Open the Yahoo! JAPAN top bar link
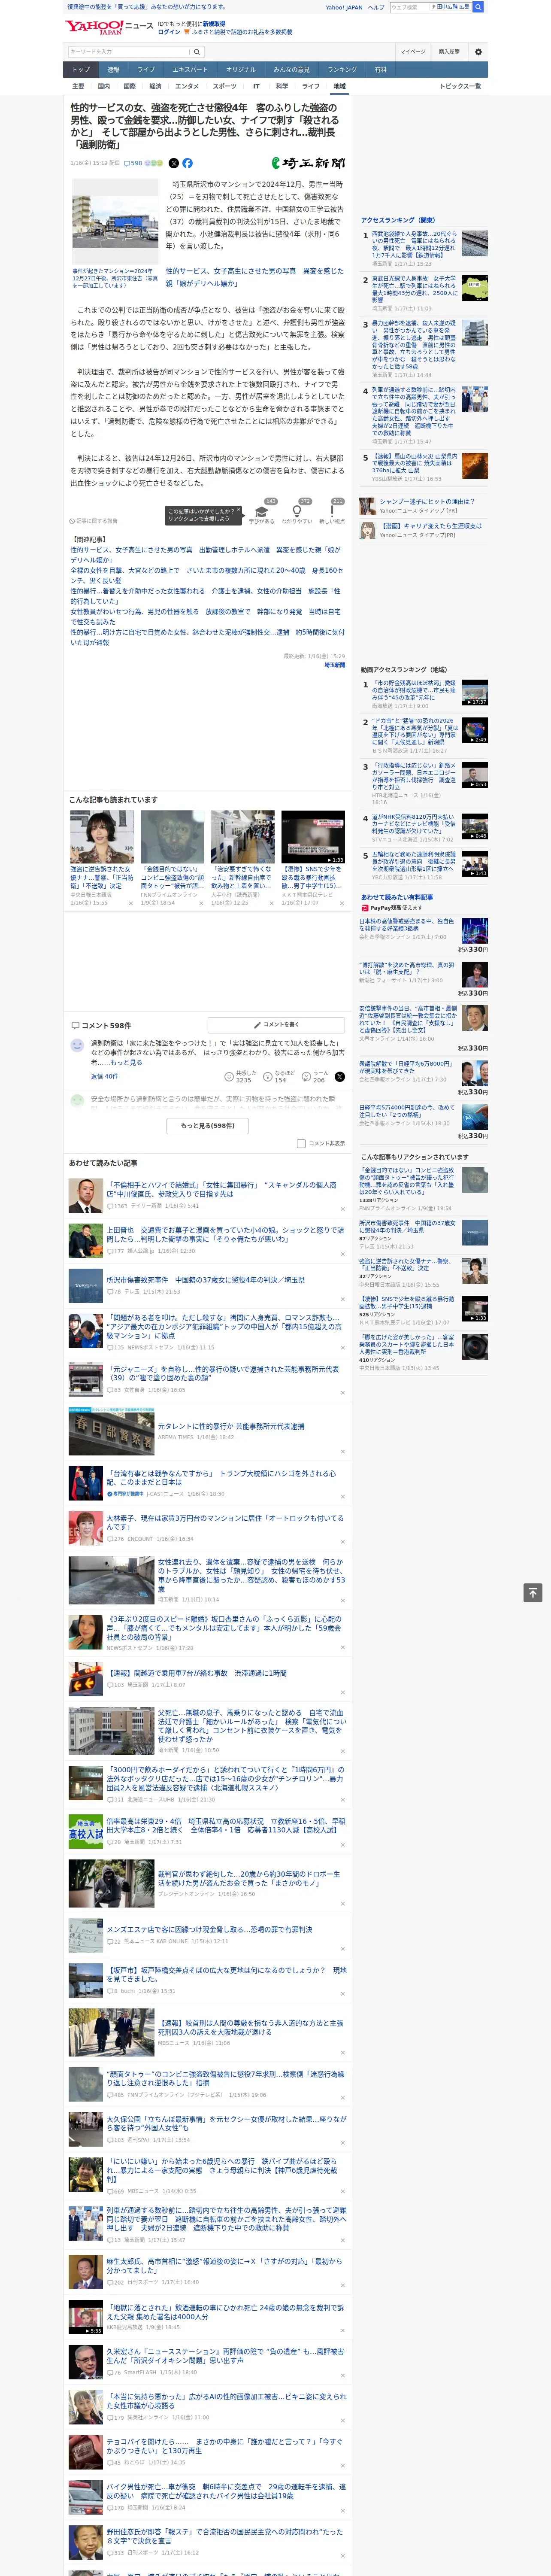This screenshot has height=2576, width=551. (x=344, y=7)
